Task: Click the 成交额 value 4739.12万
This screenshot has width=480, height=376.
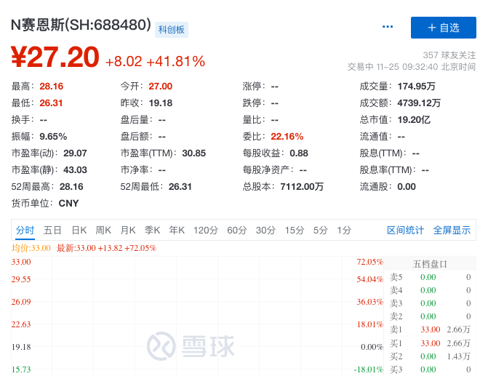Action: (419, 103)
